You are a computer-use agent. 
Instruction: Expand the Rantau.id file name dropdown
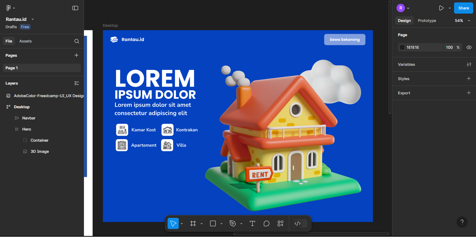[x=33, y=19]
